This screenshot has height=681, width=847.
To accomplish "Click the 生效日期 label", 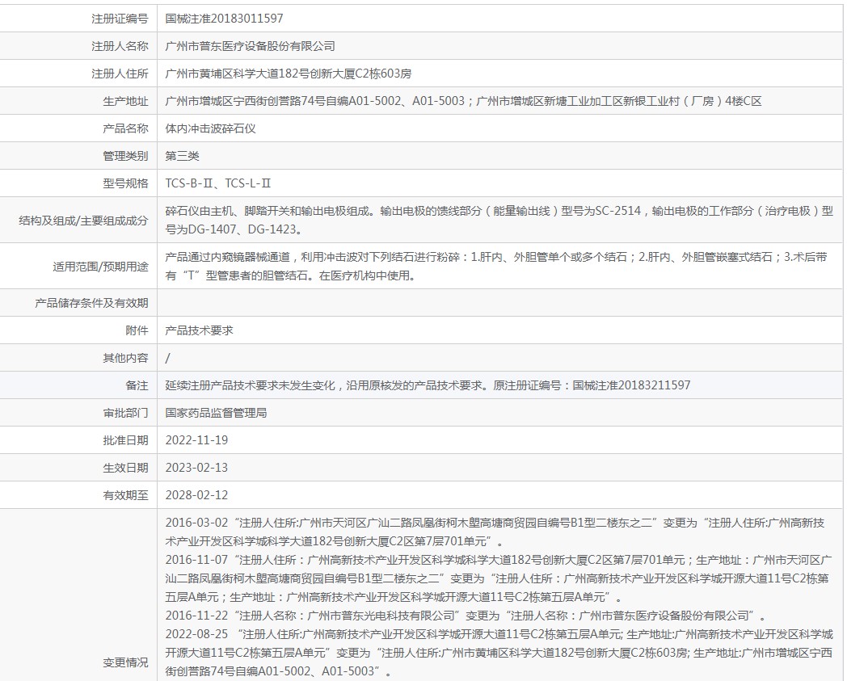I will [125, 469].
